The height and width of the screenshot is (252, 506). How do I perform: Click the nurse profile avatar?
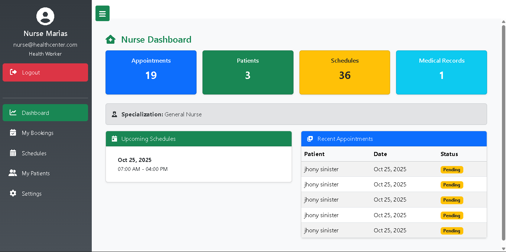click(45, 17)
